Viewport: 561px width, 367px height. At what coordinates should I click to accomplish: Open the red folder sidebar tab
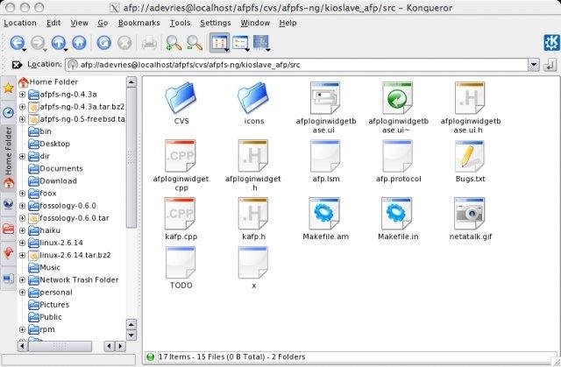(8, 229)
